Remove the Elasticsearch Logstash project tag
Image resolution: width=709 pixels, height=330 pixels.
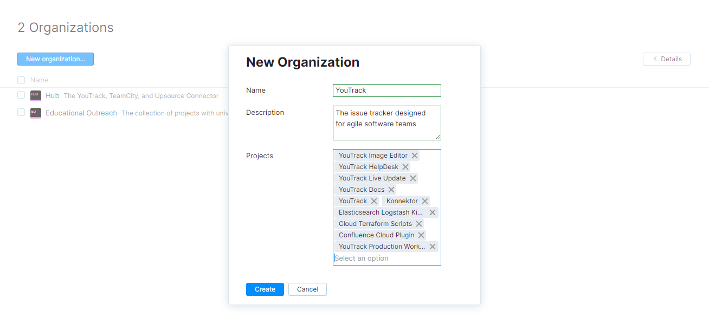coord(432,212)
